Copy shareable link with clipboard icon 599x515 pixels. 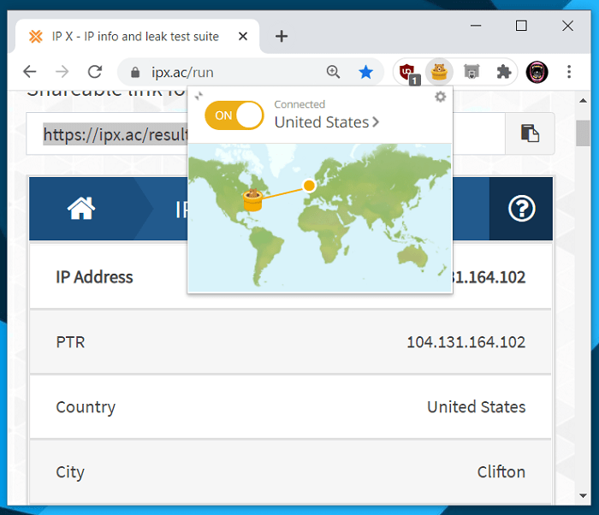530,133
